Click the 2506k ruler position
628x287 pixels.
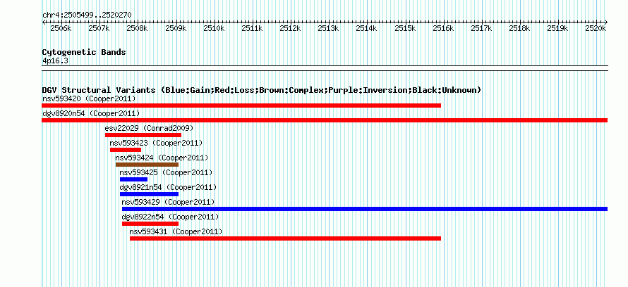coord(61,28)
